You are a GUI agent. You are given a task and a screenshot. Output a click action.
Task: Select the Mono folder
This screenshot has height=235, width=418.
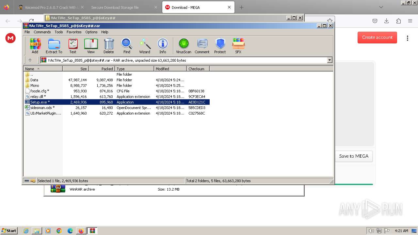pyautogui.click(x=117, y=86)
